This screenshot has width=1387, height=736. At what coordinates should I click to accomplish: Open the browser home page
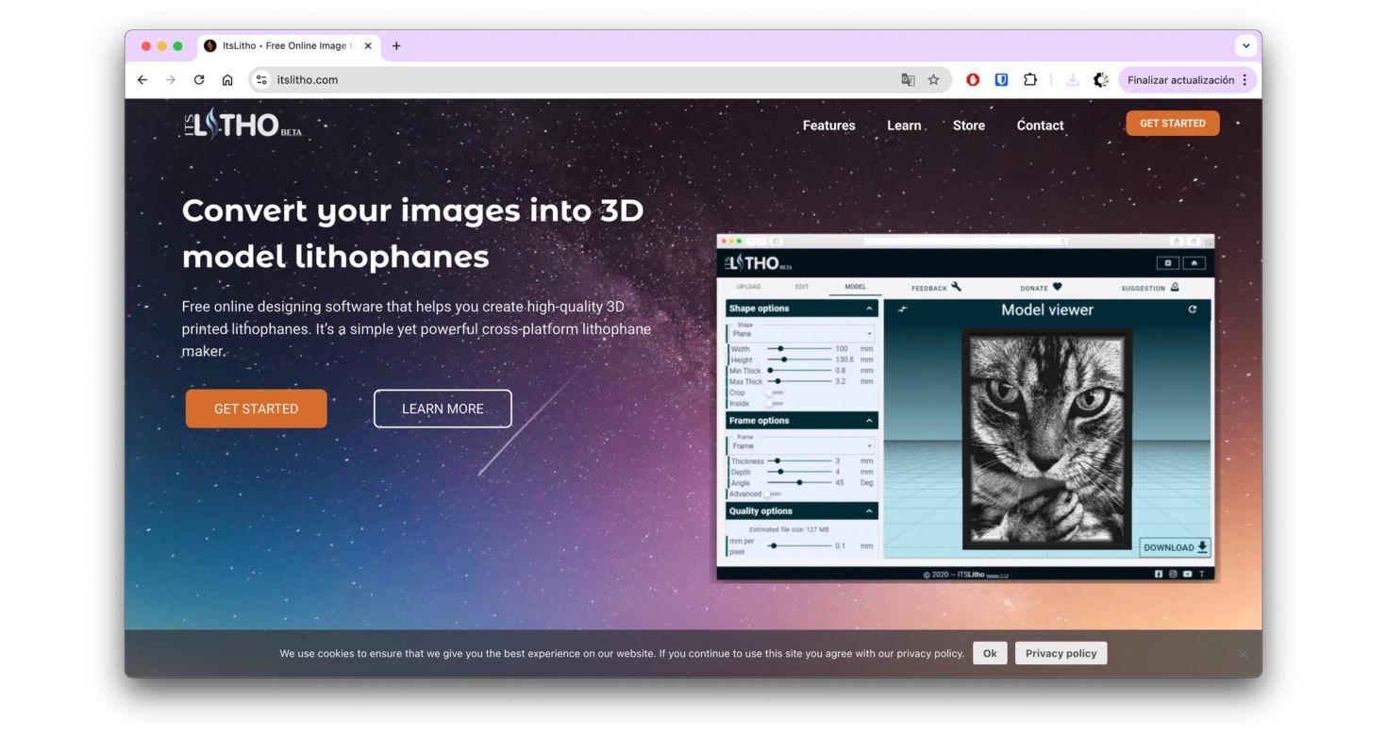(x=227, y=80)
